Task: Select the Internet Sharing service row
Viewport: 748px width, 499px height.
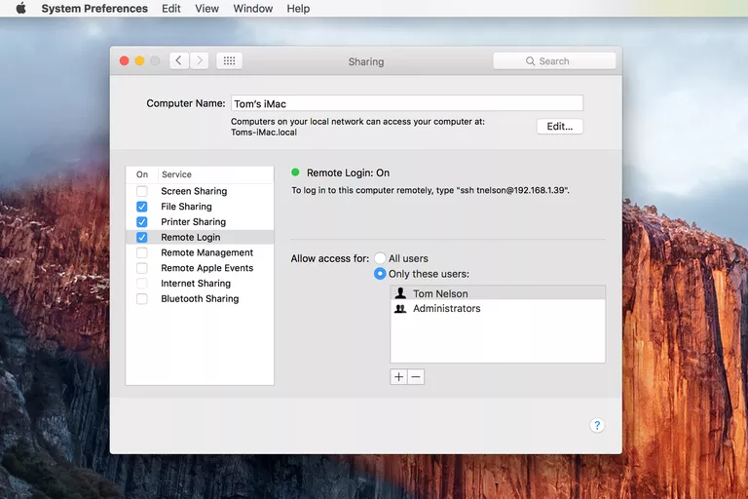Action: (x=200, y=284)
